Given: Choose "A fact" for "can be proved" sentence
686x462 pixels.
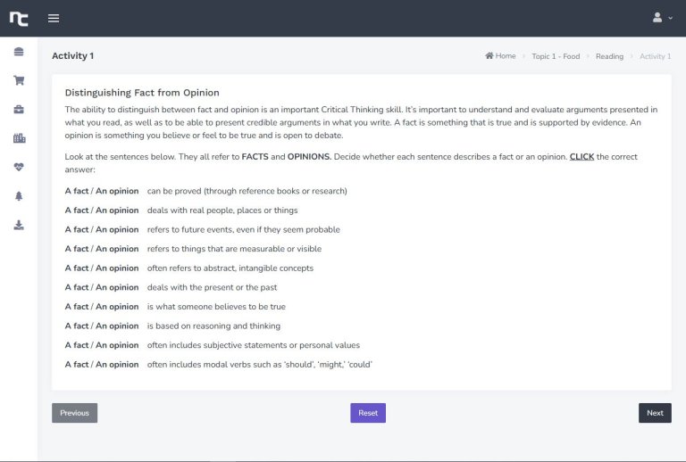Looking at the screenshot, I should tap(76, 191).
